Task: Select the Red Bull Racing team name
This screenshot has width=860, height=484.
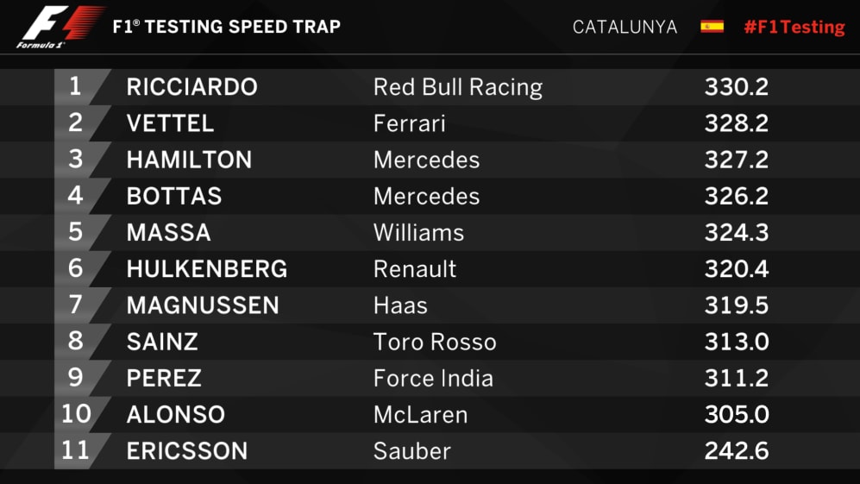Action: click(457, 87)
